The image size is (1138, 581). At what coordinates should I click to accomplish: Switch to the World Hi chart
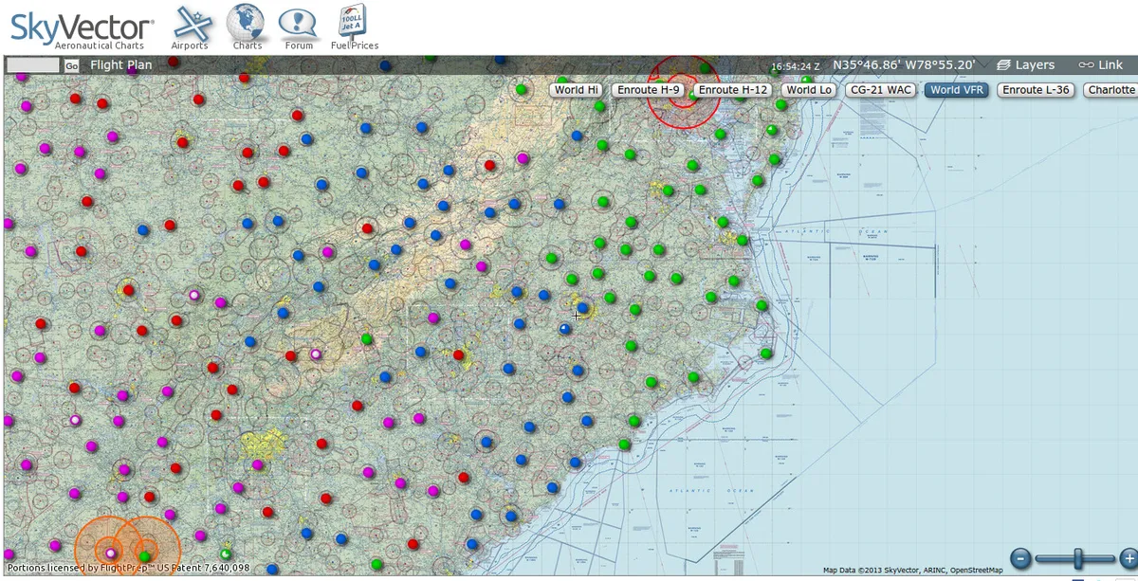coord(577,90)
